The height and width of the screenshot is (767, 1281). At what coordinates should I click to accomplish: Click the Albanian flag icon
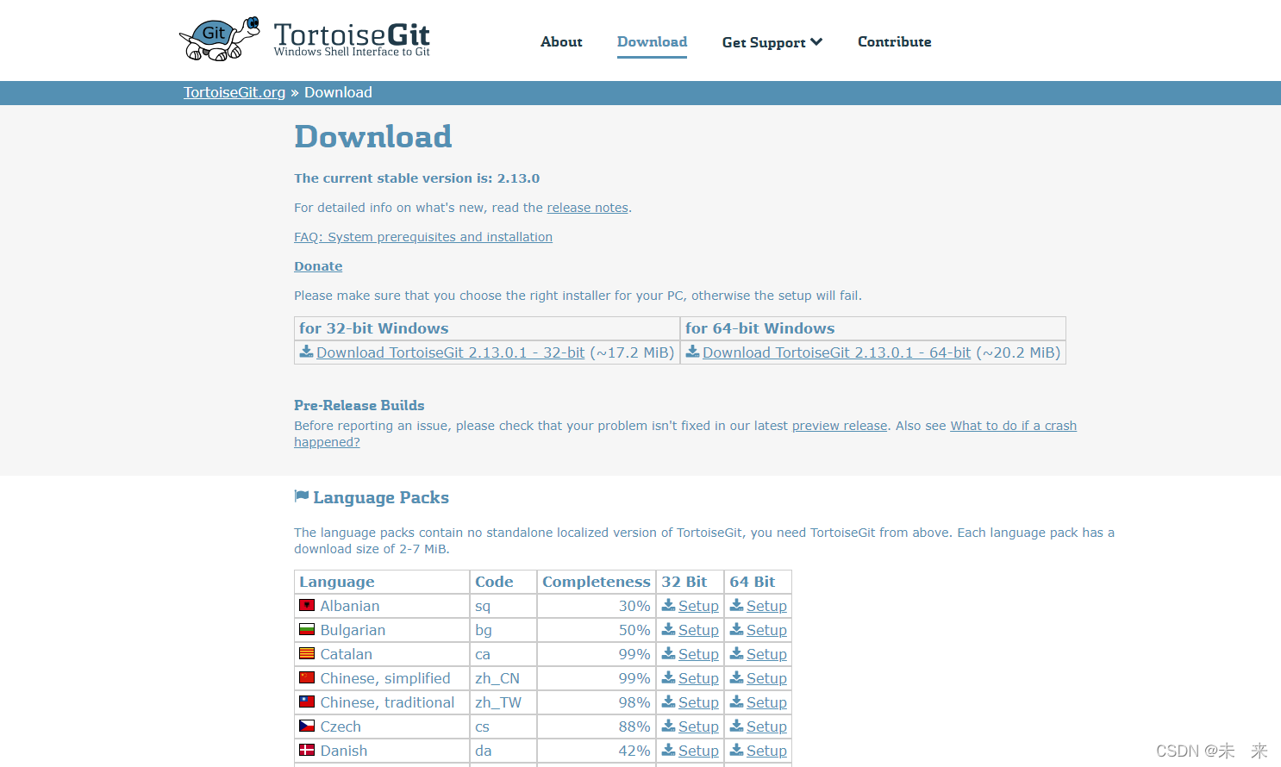click(x=307, y=605)
